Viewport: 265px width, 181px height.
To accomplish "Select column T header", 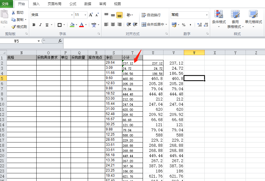I will (133, 53).
